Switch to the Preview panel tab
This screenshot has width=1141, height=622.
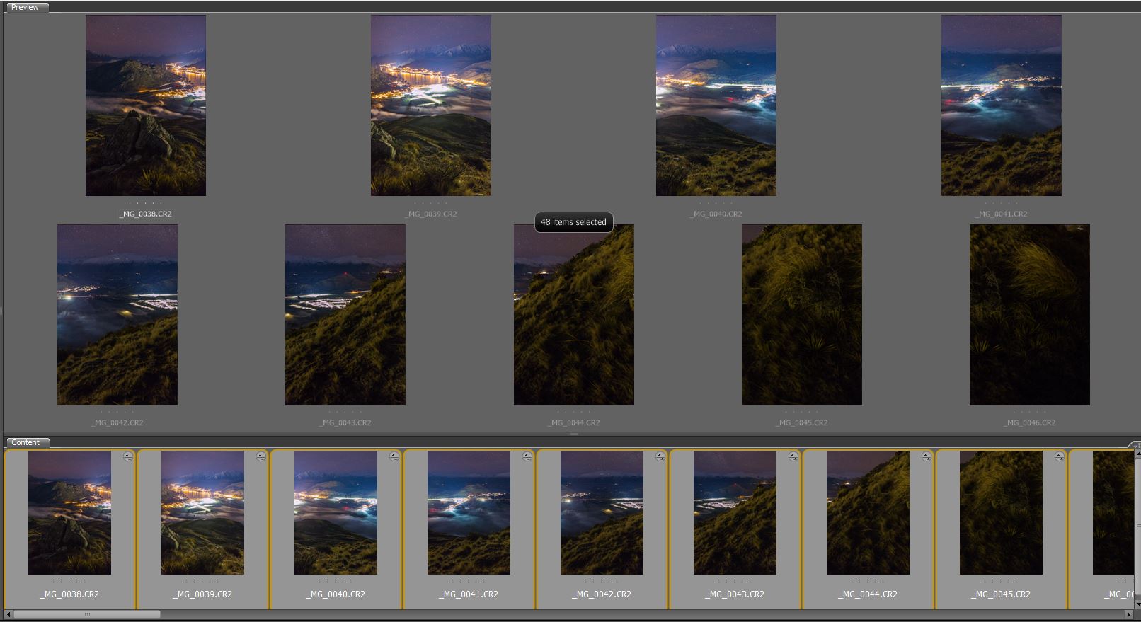[25, 7]
